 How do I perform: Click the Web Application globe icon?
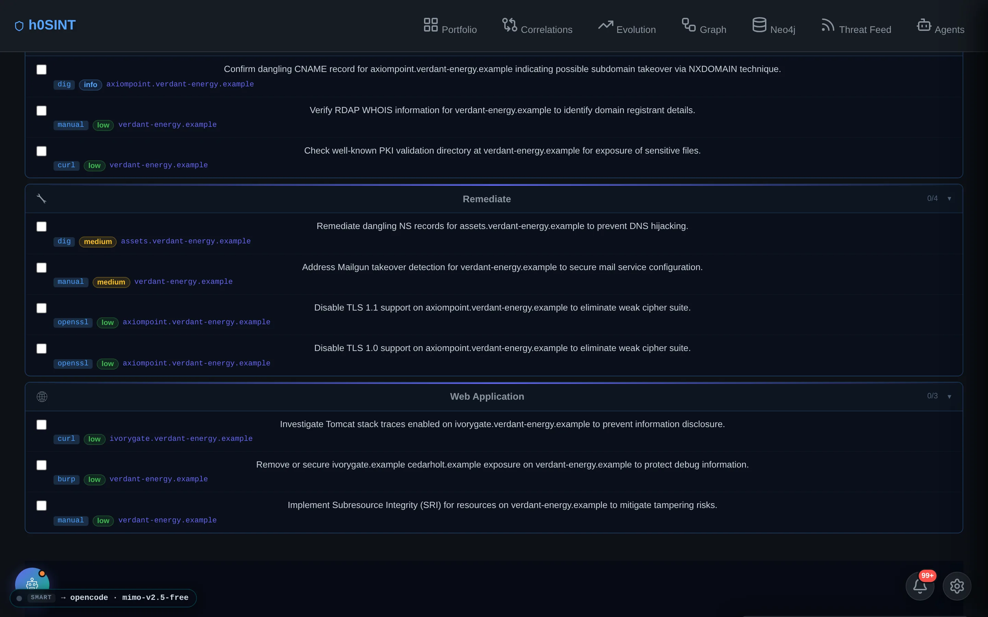42,397
